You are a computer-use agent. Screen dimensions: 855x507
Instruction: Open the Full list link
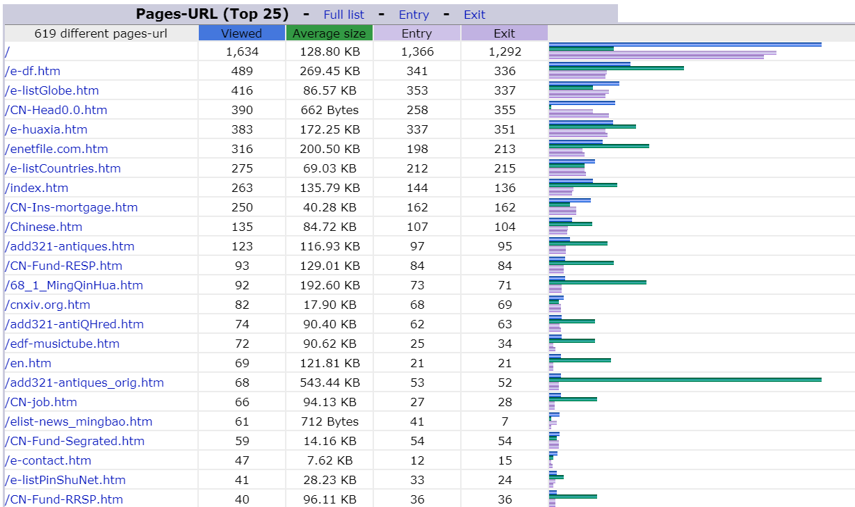click(x=343, y=15)
